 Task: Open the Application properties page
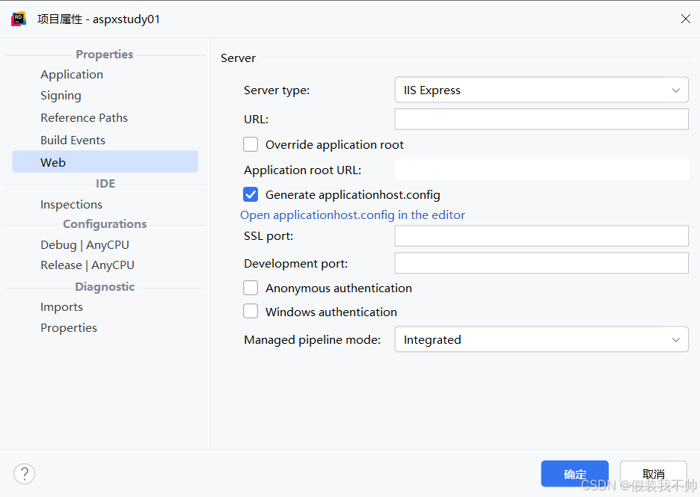pos(72,75)
